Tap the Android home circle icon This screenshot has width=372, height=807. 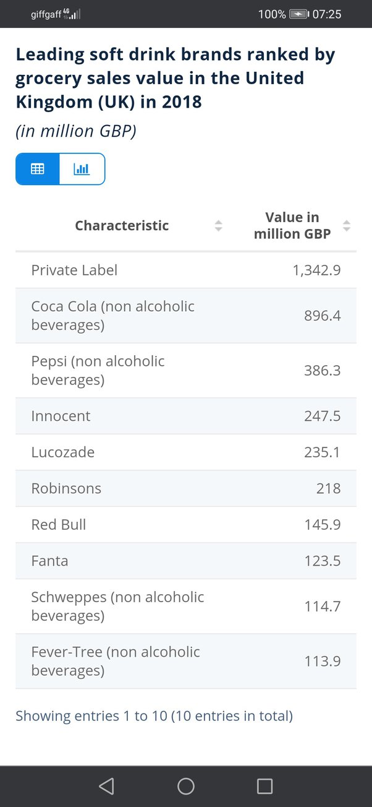click(x=185, y=785)
